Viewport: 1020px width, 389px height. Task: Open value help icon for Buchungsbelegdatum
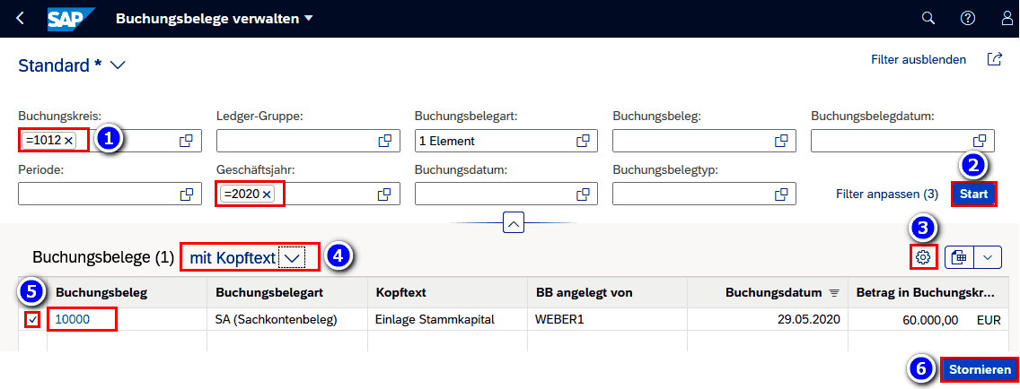pyautogui.click(x=980, y=141)
